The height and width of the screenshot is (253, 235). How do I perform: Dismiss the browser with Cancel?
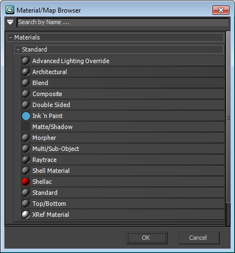coord(199,238)
